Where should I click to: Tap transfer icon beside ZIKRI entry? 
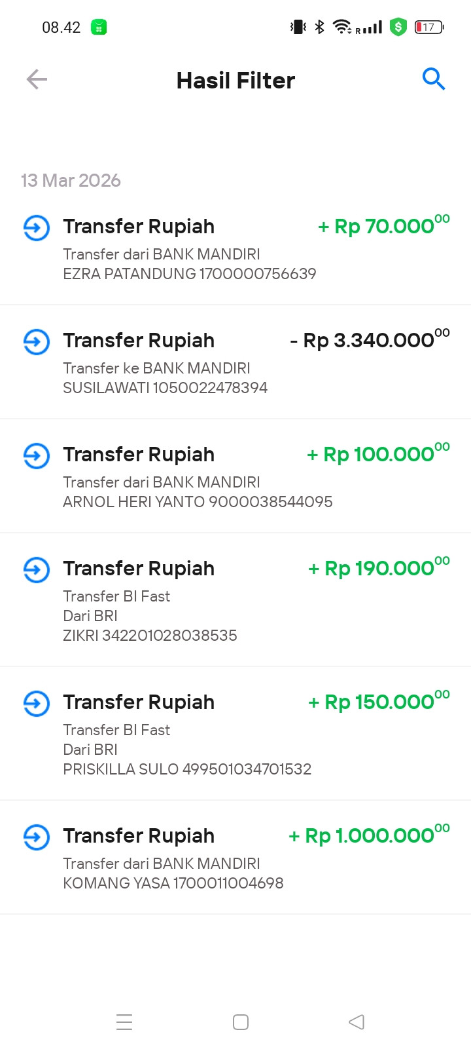coord(37,570)
